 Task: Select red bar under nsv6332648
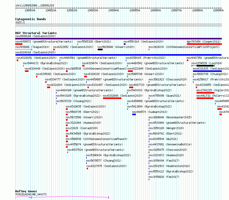click(112, 98)
